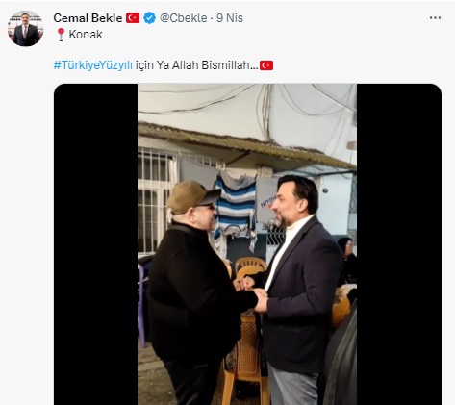The image size is (455, 405).
Task: Open the Cemal Bekle display name link
Action: pyautogui.click(x=88, y=18)
